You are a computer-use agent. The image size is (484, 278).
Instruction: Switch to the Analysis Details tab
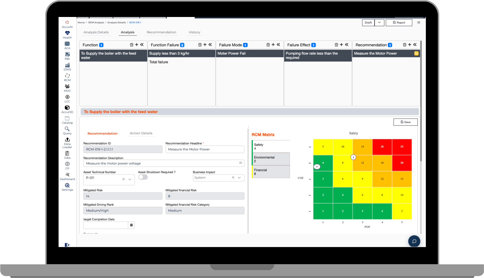click(96, 32)
